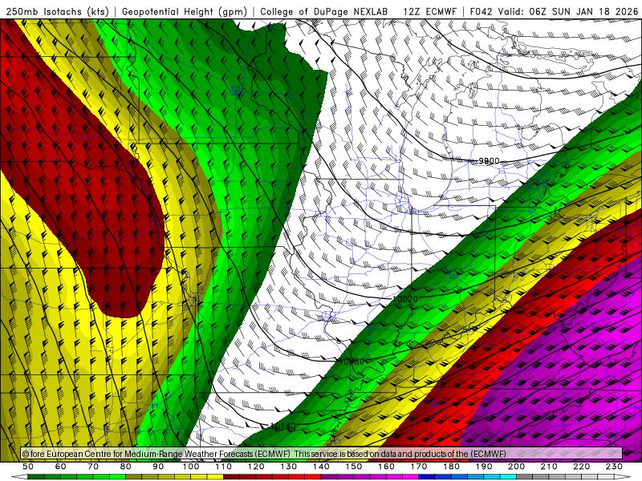The width and height of the screenshot is (642, 481).
Task: Click the 210 label on the color scale
Action: tap(549, 467)
